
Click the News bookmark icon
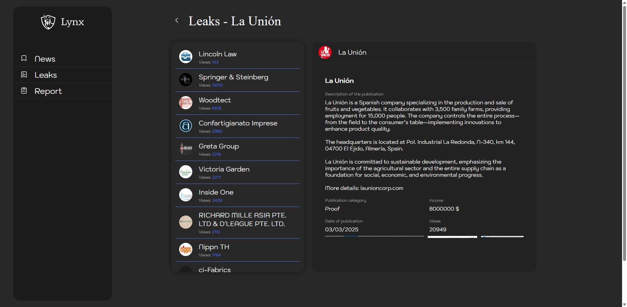coord(24,58)
